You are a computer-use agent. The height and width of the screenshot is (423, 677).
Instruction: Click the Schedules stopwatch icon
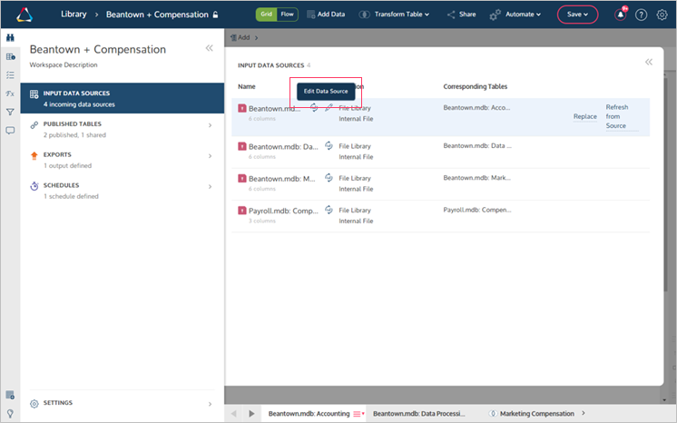click(34, 186)
